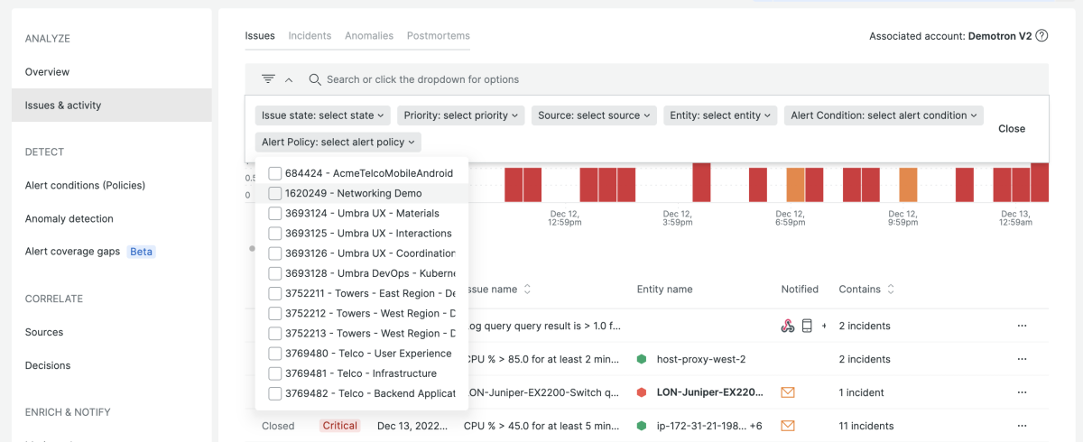The image size is (1083, 442).
Task: Open Anomaly detection in the sidebar
Action: tap(69, 218)
